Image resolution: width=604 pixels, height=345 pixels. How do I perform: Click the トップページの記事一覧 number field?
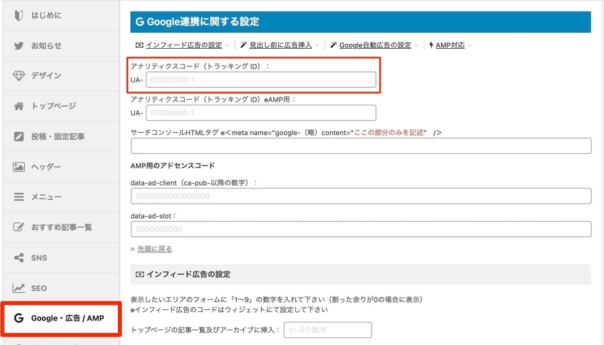pyautogui.click(x=328, y=330)
